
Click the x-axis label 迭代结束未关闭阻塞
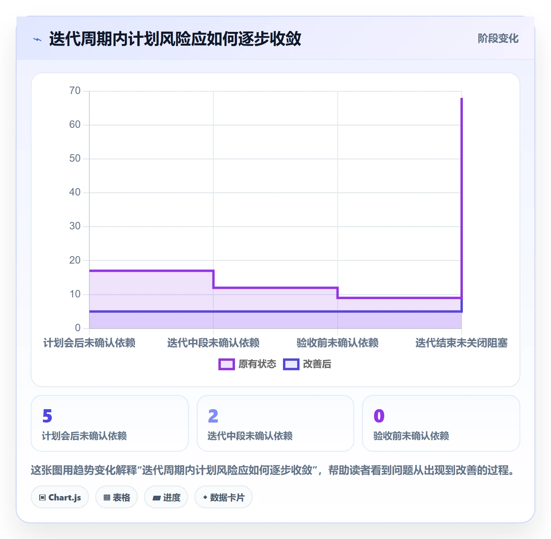(x=462, y=343)
